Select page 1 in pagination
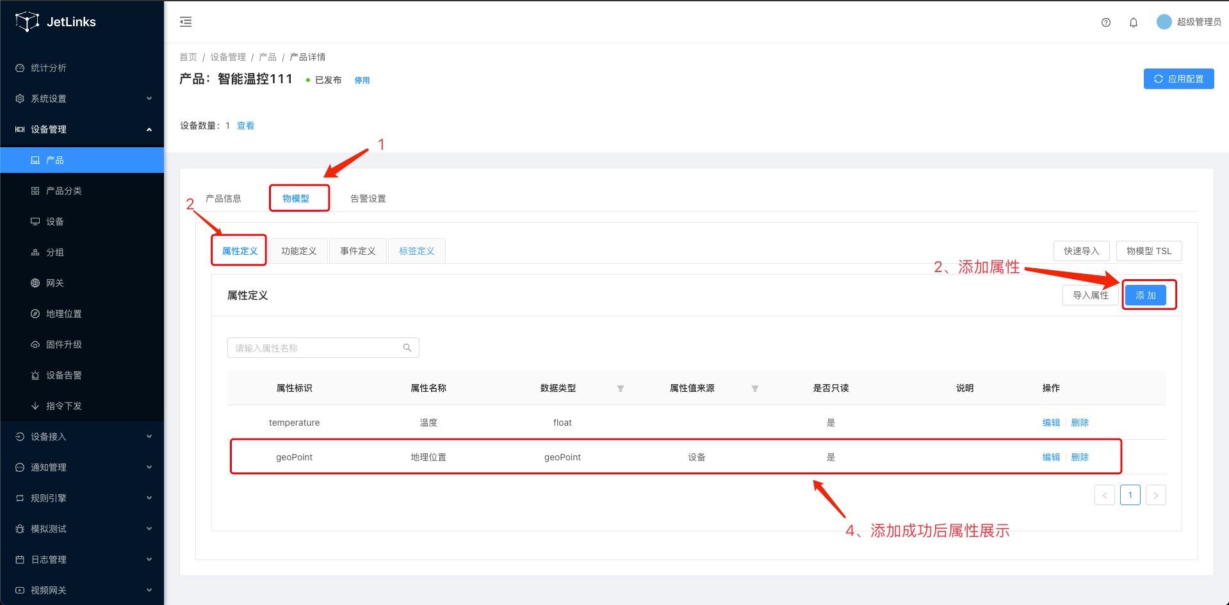This screenshot has width=1229, height=605. coord(1130,495)
